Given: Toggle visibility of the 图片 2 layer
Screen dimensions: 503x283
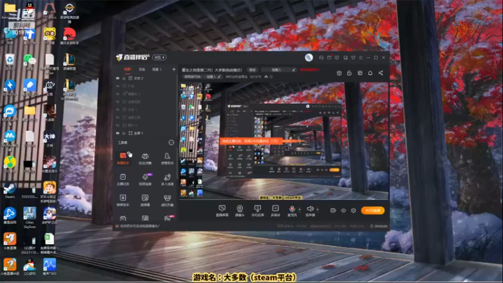Looking at the screenshot, I should 118,125.
